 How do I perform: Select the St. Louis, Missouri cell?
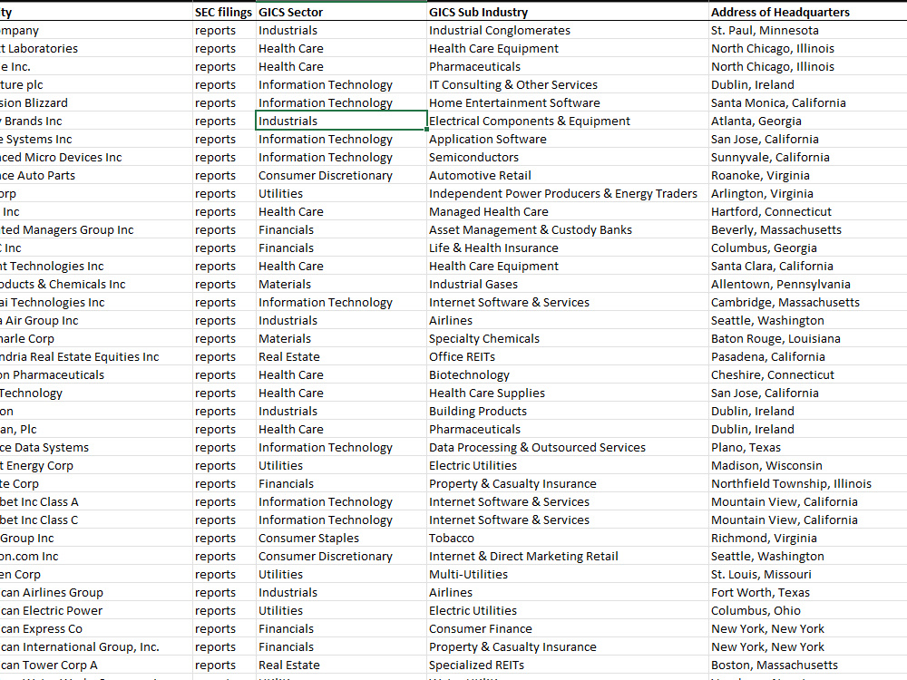click(x=807, y=574)
